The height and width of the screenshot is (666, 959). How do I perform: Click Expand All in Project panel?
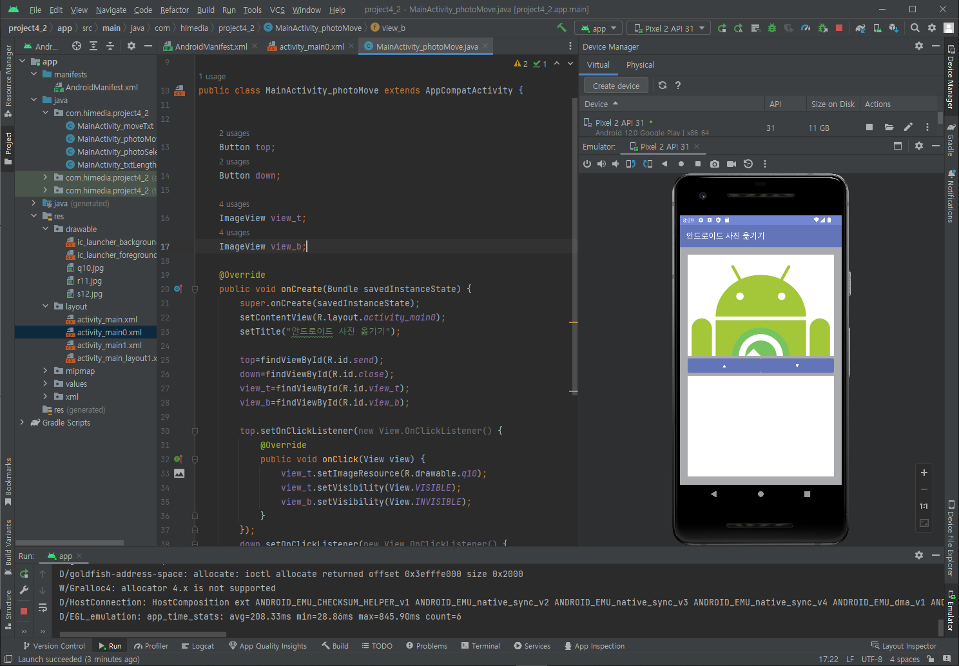click(93, 46)
